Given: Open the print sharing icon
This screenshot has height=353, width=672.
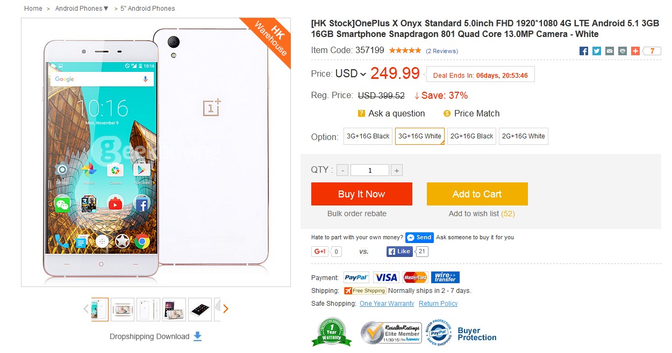Looking at the screenshot, I should point(622,50).
